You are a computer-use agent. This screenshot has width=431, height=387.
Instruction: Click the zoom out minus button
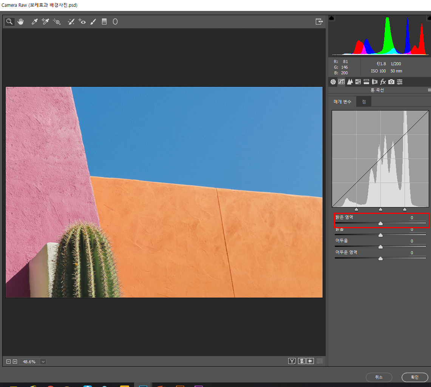[x=9, y=361]
